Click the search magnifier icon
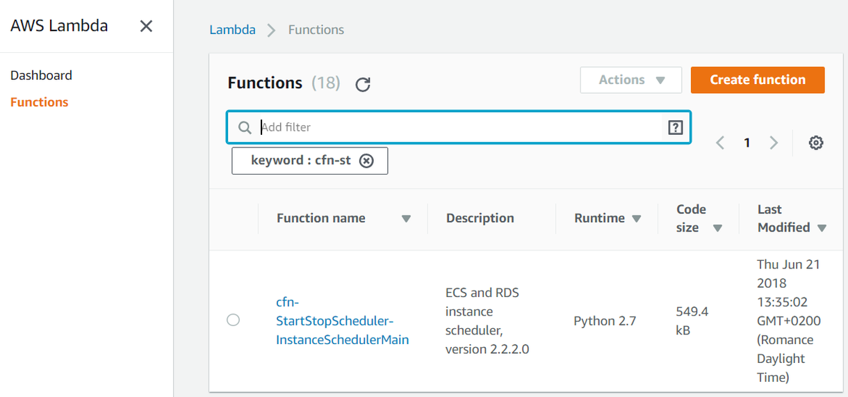 pos(245,127)
